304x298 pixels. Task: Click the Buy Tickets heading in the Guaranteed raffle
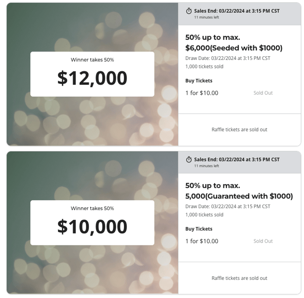199,229
